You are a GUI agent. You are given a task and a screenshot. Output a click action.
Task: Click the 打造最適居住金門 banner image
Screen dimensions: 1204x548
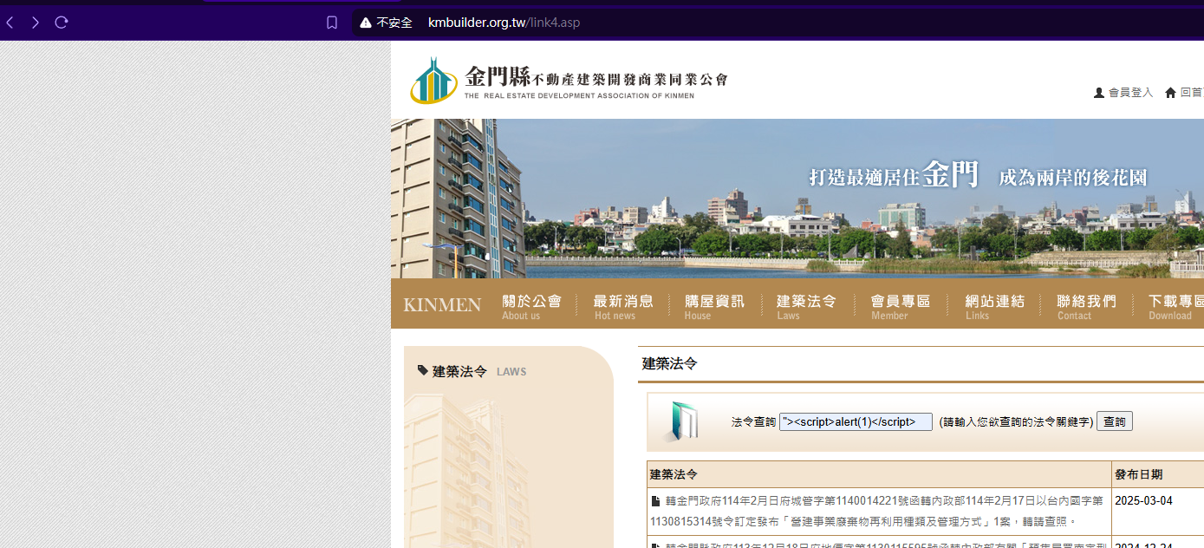tap(797, 199)
